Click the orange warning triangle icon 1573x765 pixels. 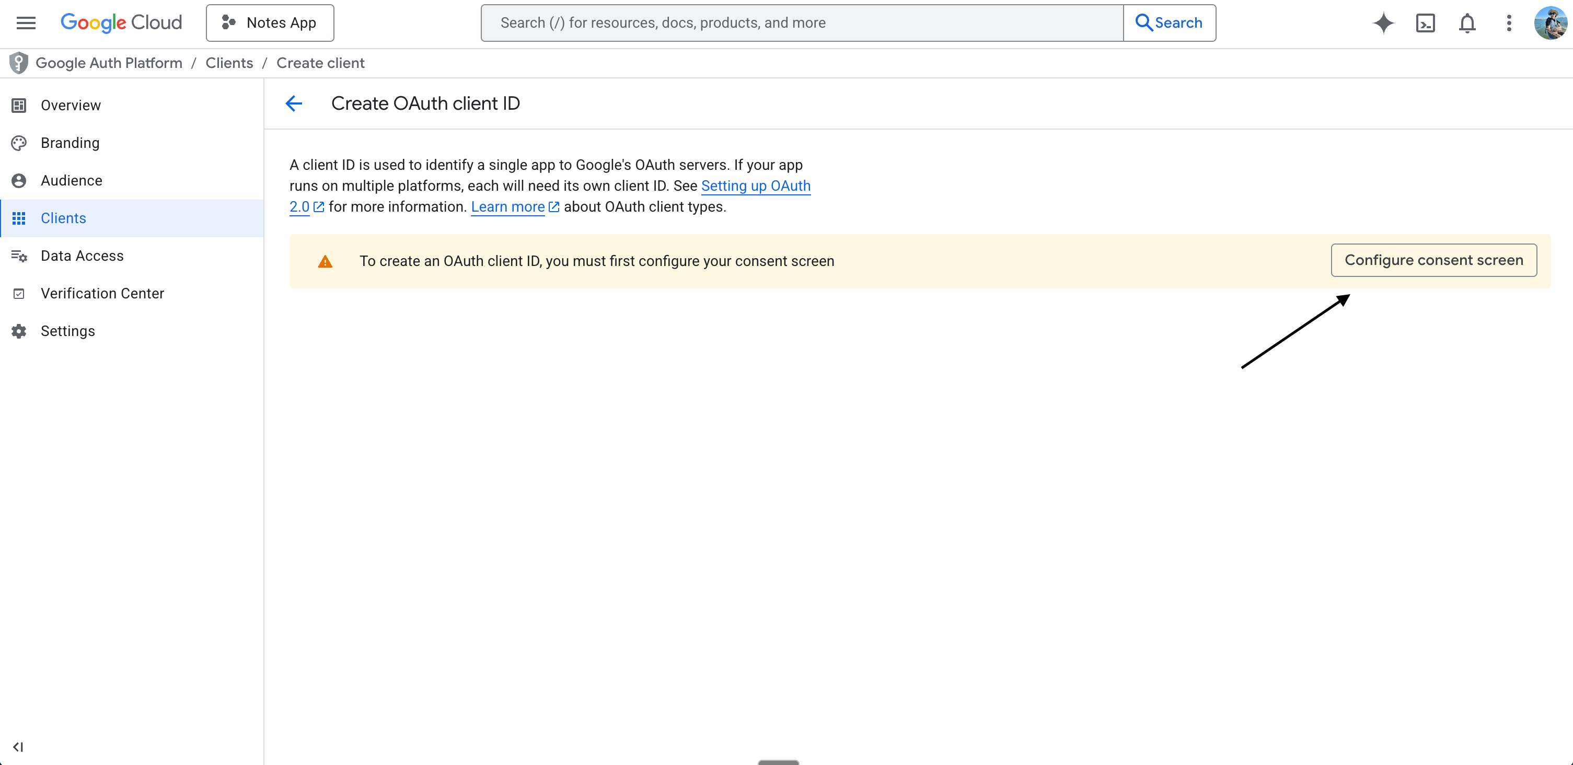[325, 261]
